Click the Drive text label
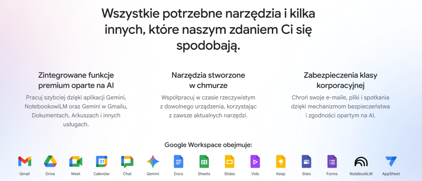The height and width of the screenshot is (181, 422). [x=50, y=174]
